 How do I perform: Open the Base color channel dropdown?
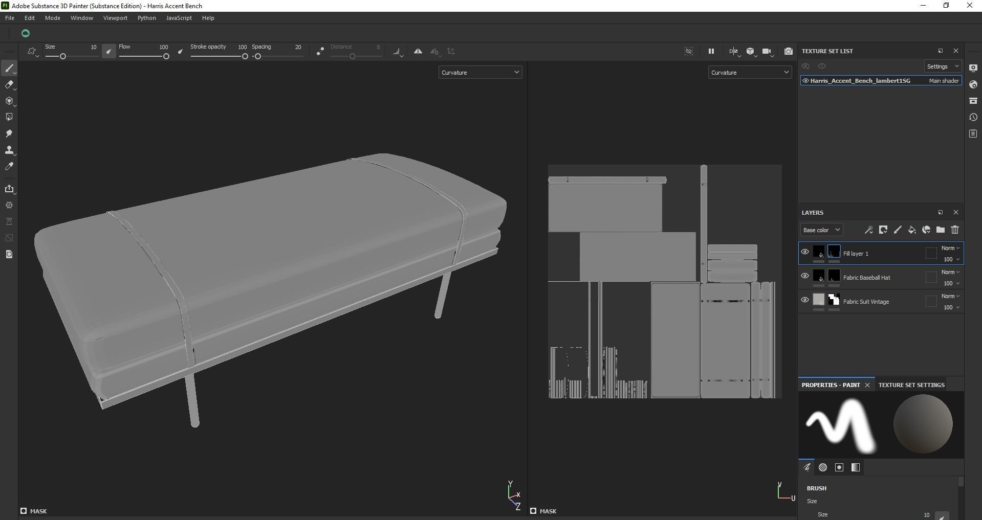[821, 230]
